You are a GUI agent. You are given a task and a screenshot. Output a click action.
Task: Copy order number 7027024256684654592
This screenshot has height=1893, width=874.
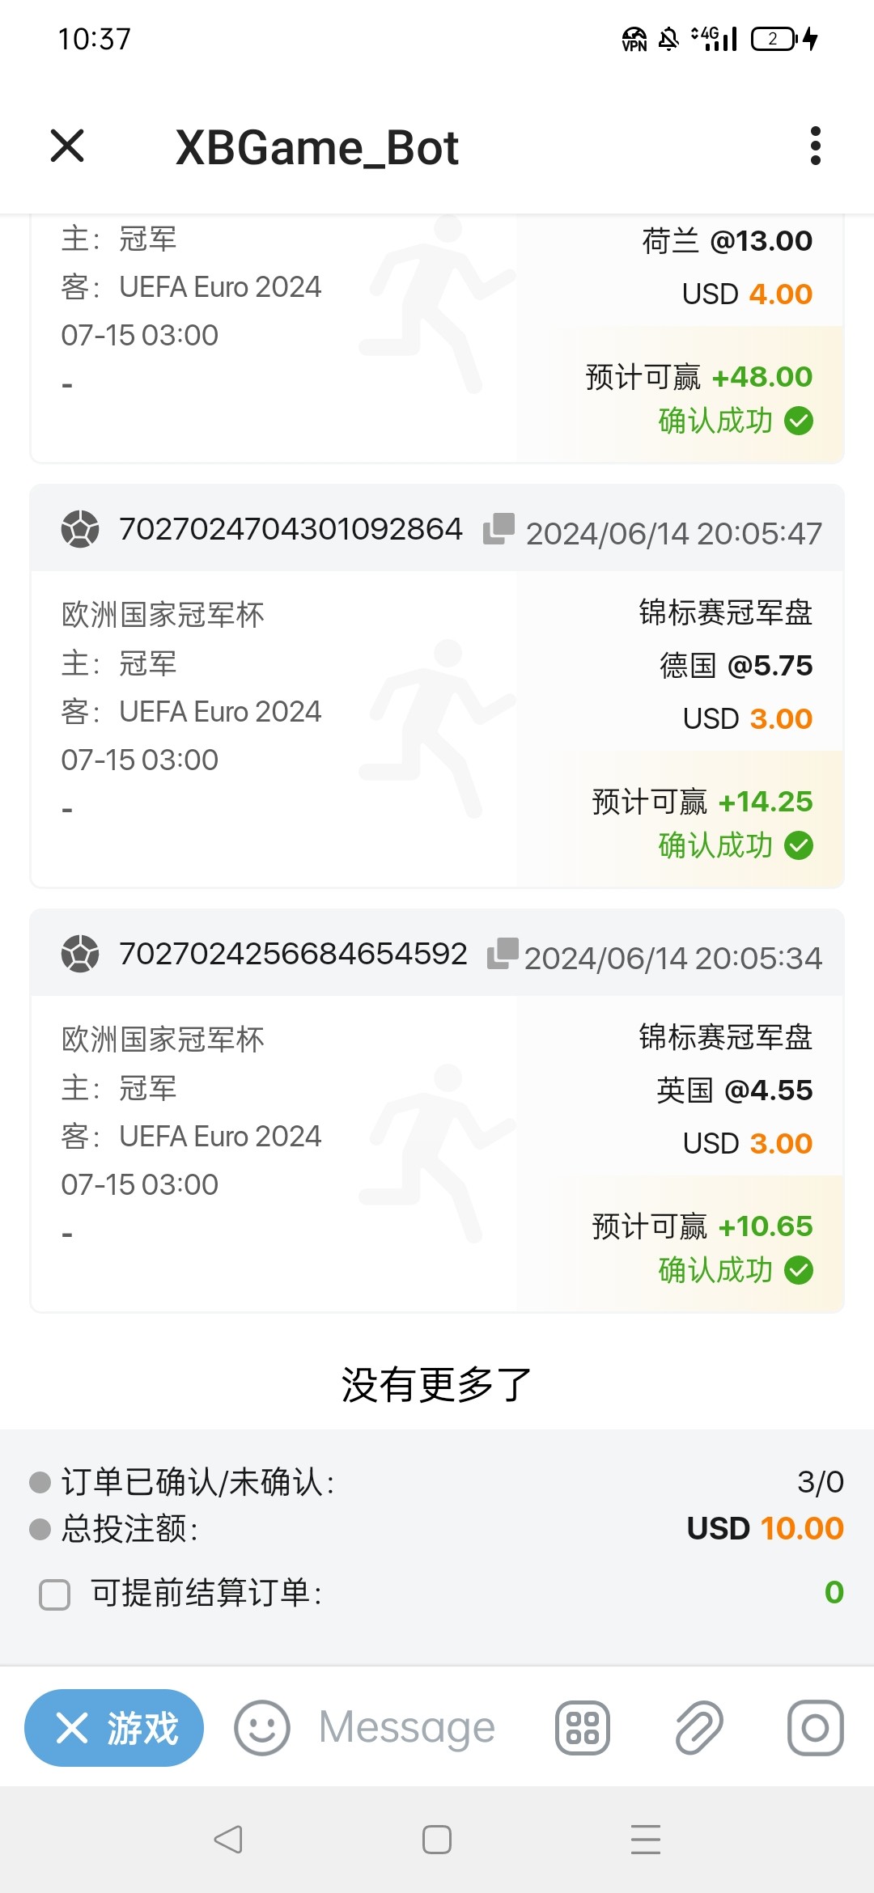[x=502, y=953]
